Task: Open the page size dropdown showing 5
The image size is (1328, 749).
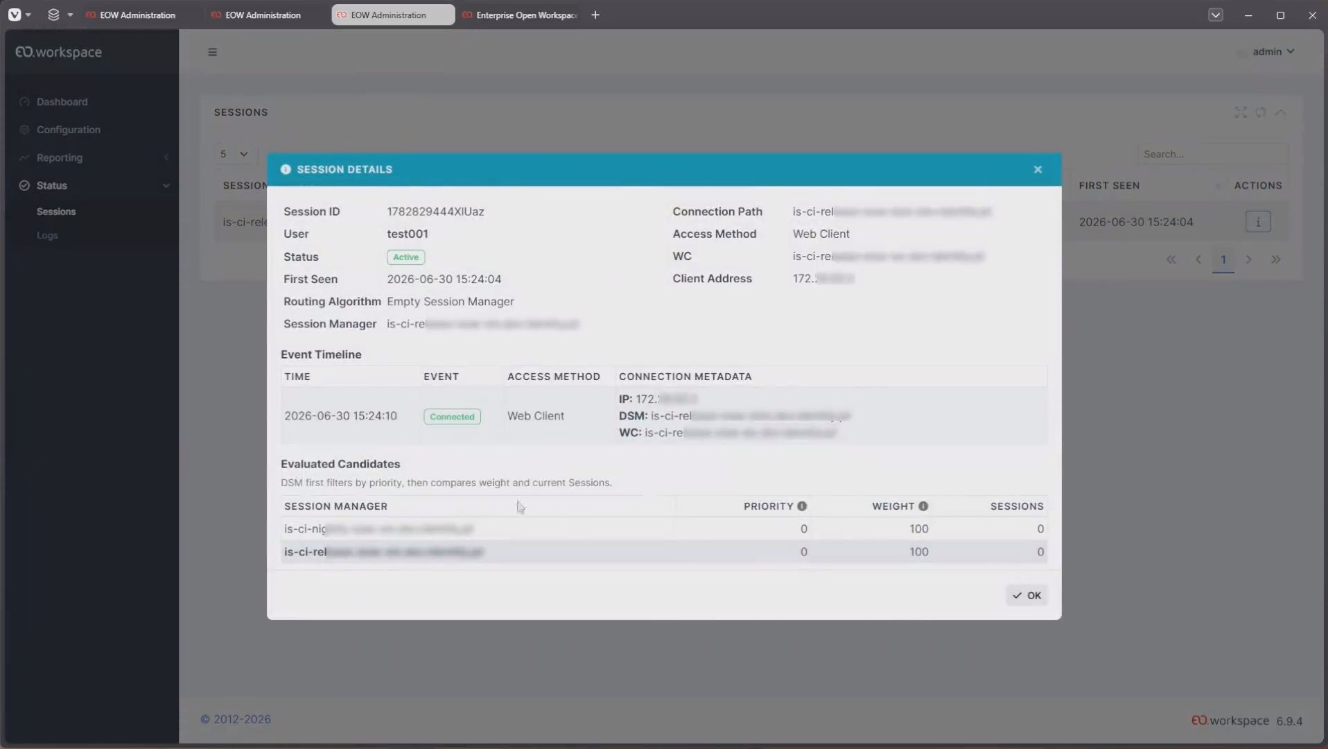Action: click(234, 154)
